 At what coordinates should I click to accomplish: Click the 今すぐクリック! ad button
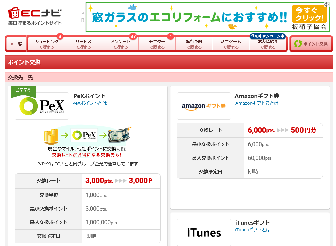coord(310,14)
